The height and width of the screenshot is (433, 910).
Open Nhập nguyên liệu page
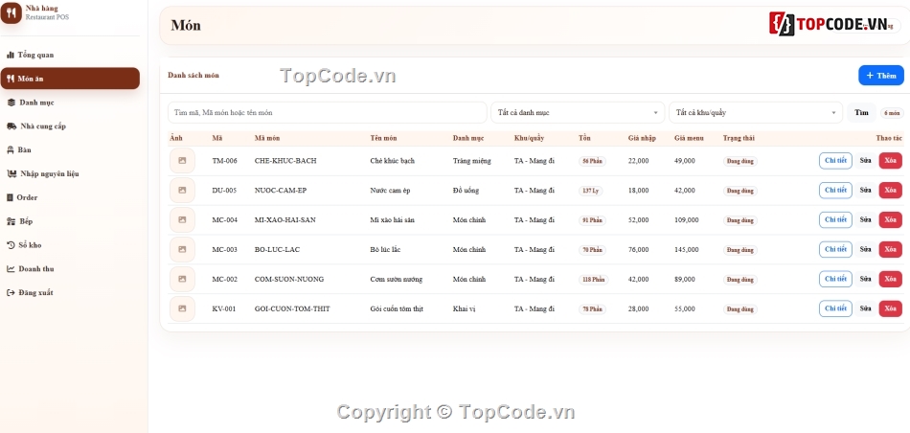pyautogui.click(x=70, y=174)
